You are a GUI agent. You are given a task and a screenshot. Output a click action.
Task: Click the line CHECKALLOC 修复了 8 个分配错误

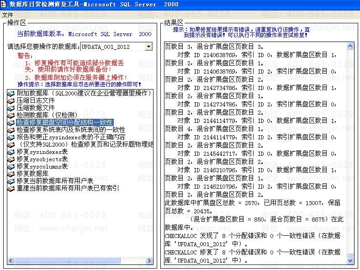(x=253, y=252)
